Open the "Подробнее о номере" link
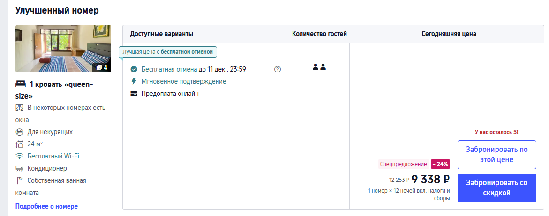This screenshot has width=549, height=216. [x=46, y=206]
